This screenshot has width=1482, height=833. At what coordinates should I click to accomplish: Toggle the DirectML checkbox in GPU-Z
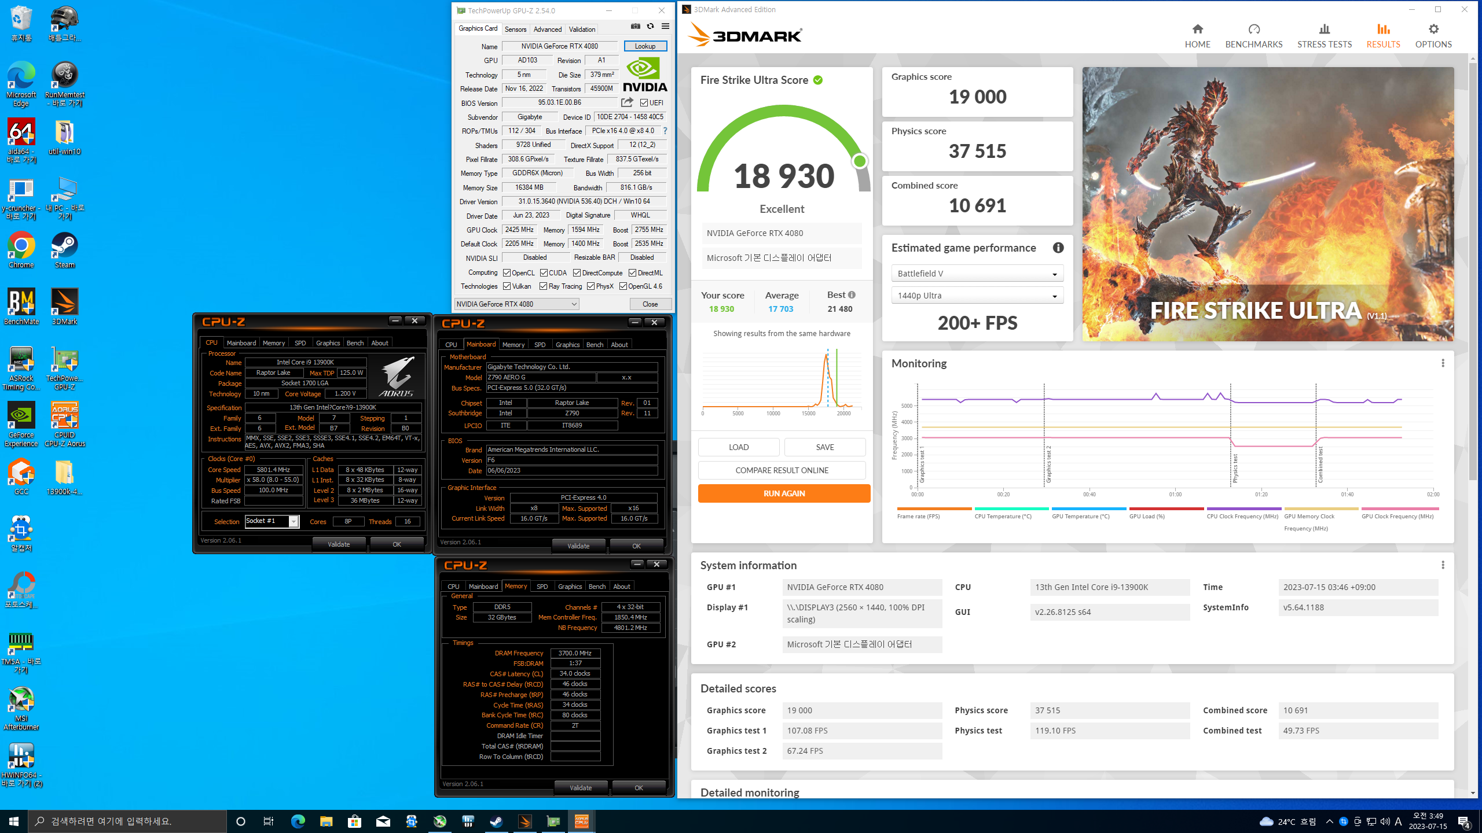pos(632,273)
